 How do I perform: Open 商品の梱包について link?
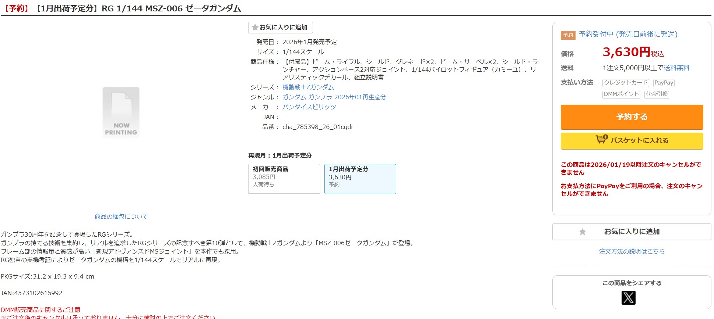[121, 216]
